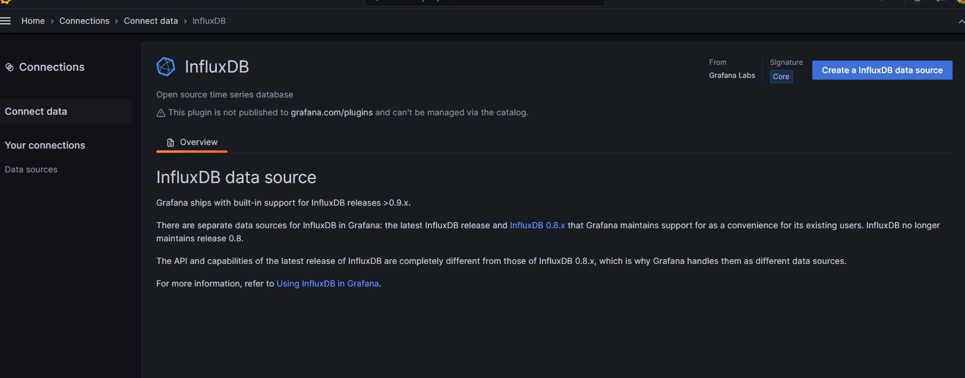Image resolution: width=965 pixels, height=378 pixels.
Task: Open Your connections in the sidebar
Action: [45, 145]
